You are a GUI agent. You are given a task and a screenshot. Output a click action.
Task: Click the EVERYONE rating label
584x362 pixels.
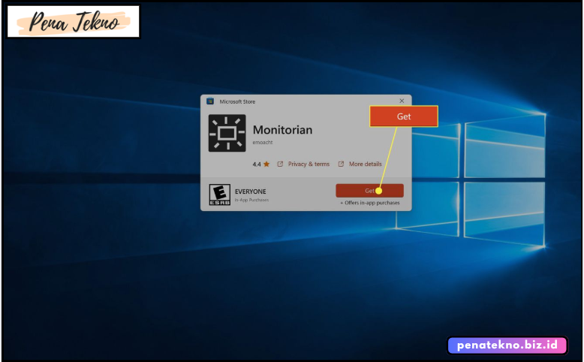[250, 192]
